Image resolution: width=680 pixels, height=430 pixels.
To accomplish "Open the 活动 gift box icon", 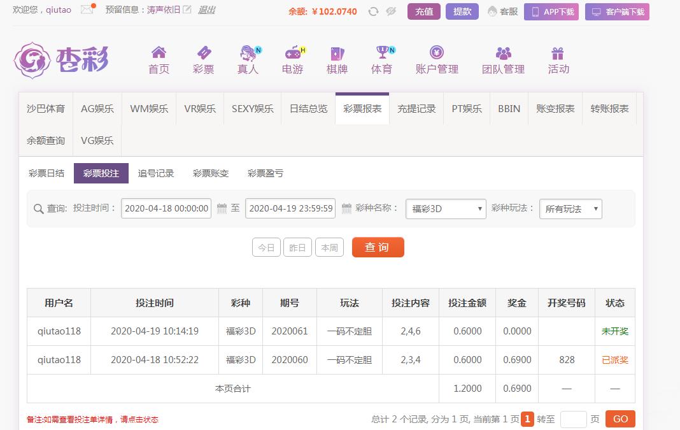I will (x=558, y=53).
